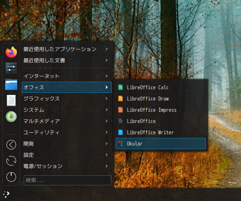Focus the 検索 search field

click(x=67, y=180)
